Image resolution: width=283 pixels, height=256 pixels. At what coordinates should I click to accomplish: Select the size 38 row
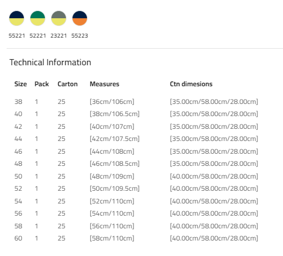click(x=136, y=102)
